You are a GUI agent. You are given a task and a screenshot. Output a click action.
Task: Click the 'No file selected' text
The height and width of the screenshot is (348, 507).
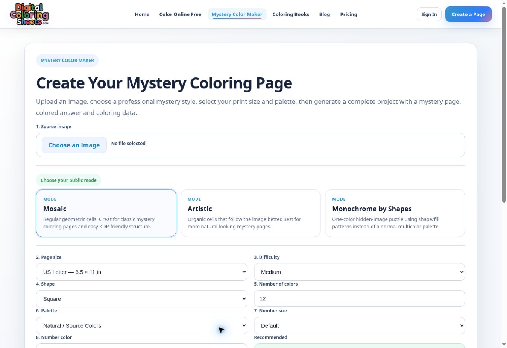128,143
